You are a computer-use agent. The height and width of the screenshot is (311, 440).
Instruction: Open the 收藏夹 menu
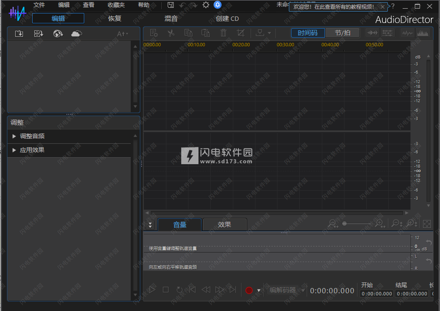pyautogui.click(x=116, y=5)
